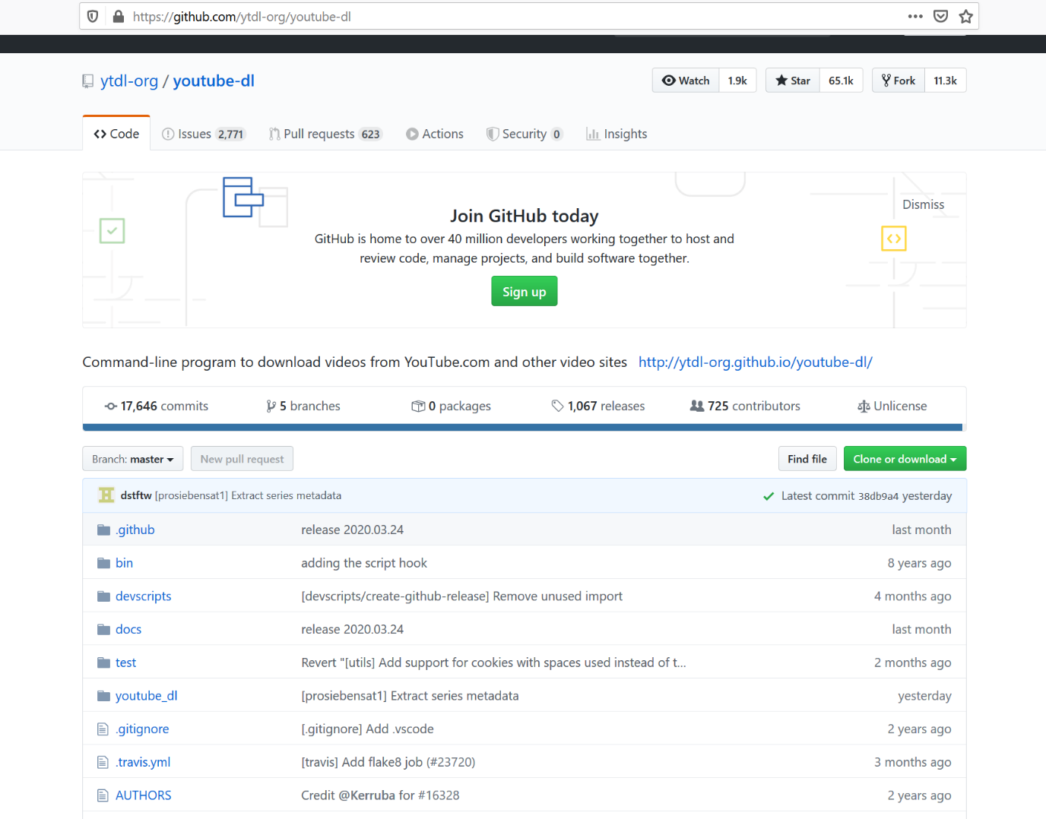Click the bookmark star icon in address bar
Image resolution: width=1046 pixels, height=819 pixels.
coord(965,17)
